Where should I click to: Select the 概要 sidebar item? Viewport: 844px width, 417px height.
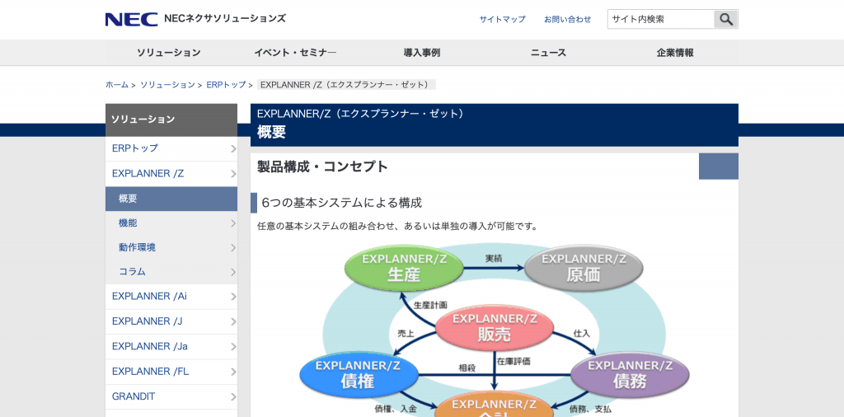pos(171,199)
